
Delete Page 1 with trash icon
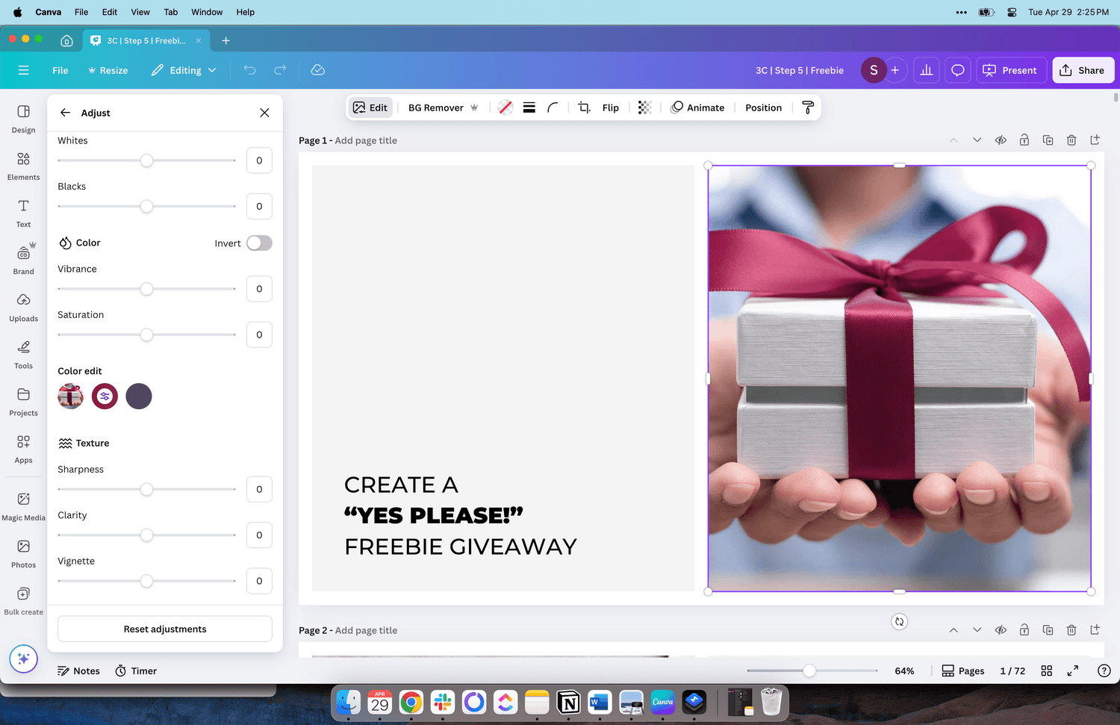pos(1071,140)
